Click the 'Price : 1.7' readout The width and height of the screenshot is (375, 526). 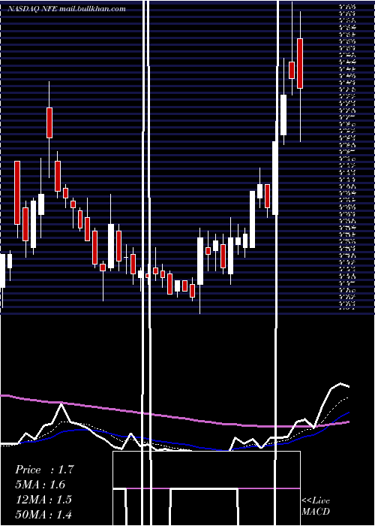pyautogui.click(x=44, y=470)
